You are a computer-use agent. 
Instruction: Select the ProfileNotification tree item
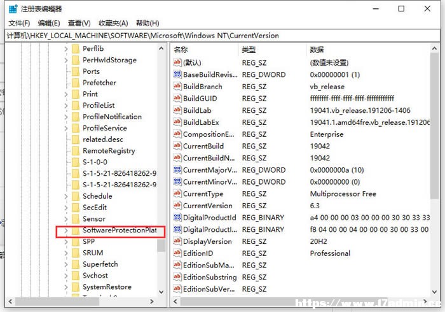point(112,117)
